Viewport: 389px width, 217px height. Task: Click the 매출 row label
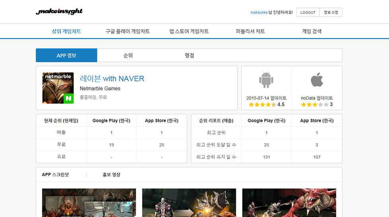[61, 133]
